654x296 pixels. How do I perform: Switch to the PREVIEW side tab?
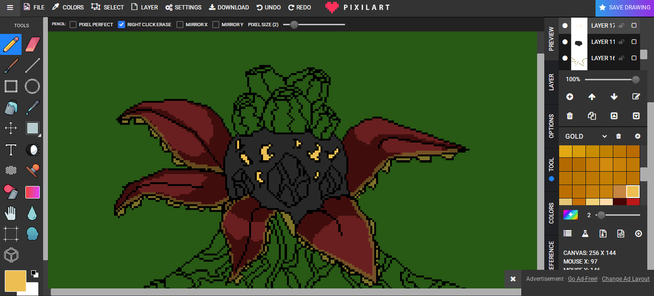[x=551, y=39]
